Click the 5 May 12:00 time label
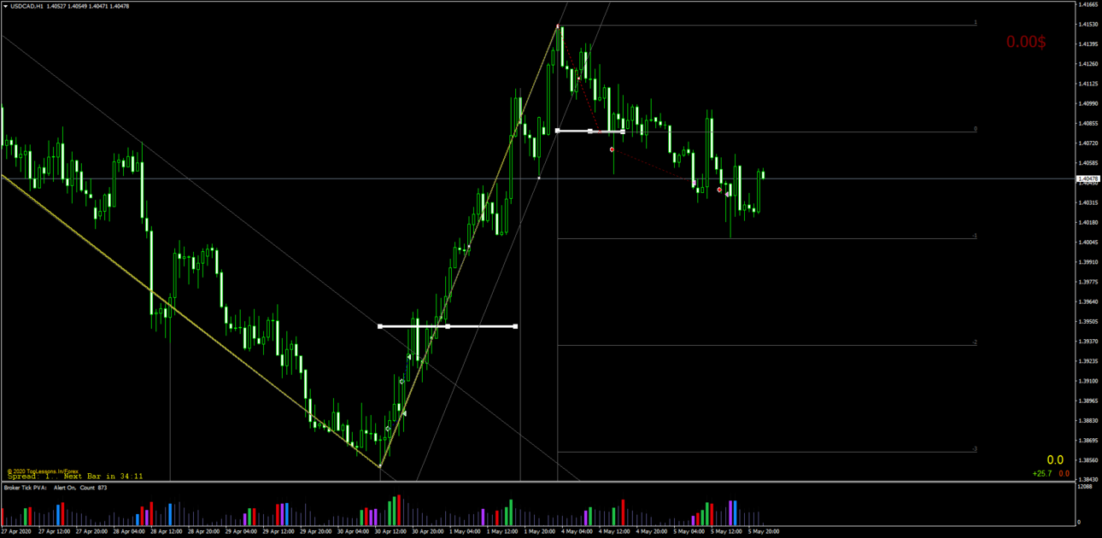The width and height of the screenshot is (1102, 538). (x=728, y=531)
